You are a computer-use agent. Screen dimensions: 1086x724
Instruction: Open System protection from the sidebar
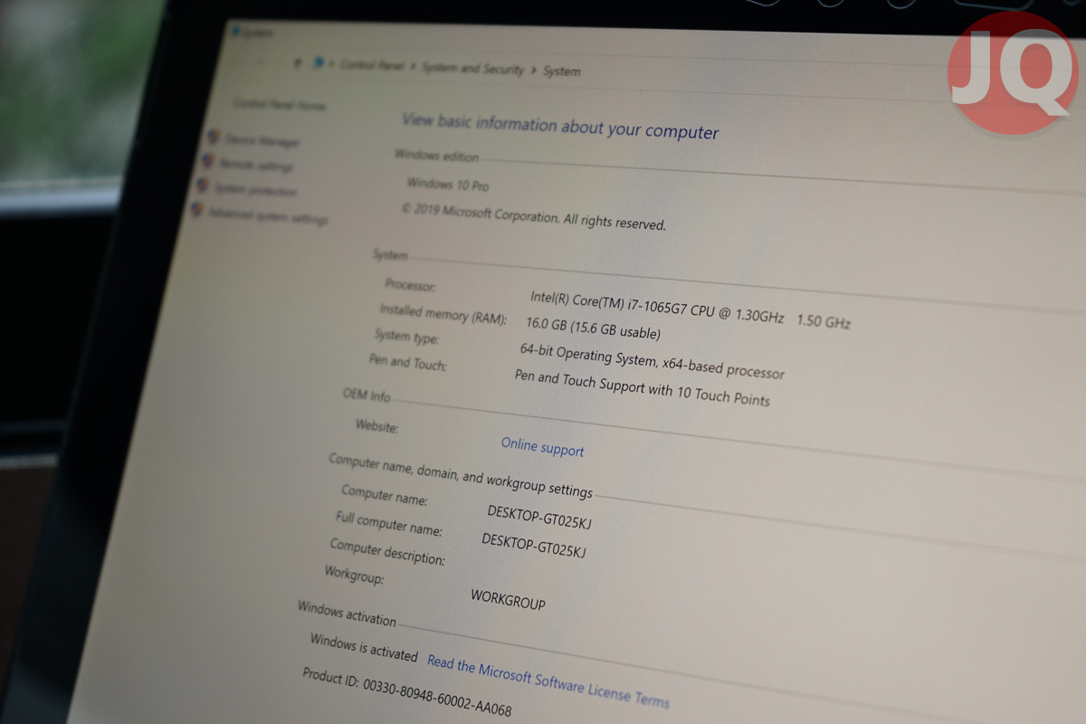point(255,191)
